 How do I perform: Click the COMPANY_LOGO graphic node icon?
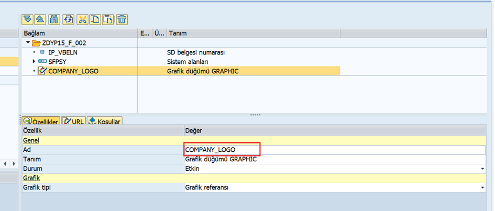point(42,71)
